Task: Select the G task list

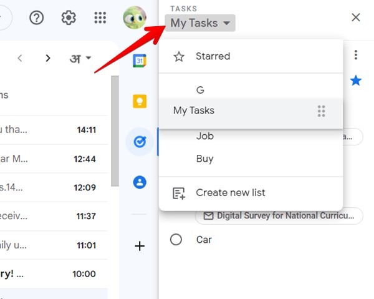Action: coord(251,90)
